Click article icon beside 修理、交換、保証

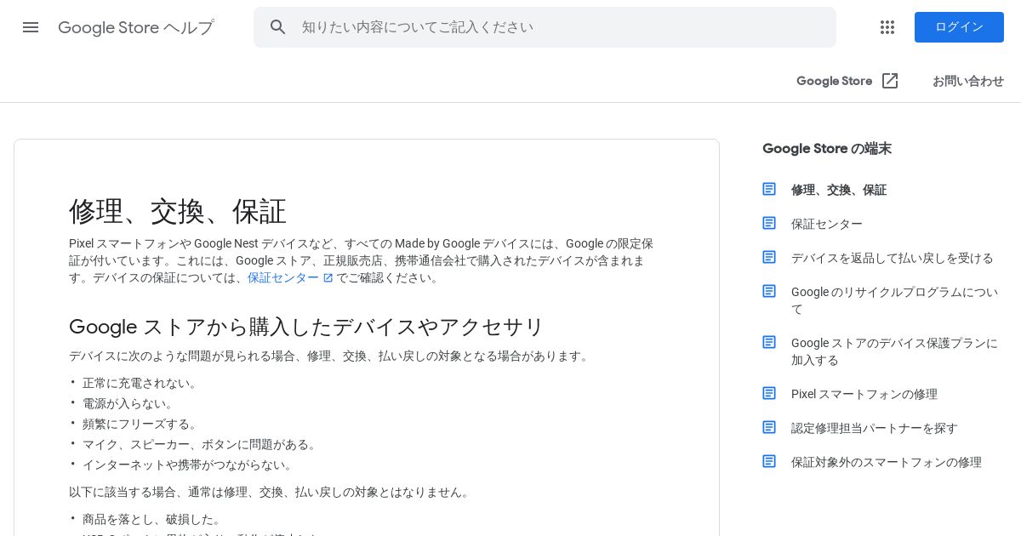(x=769, y=189)
